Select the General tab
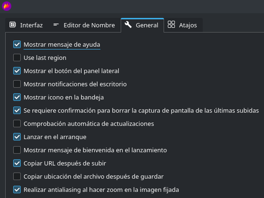Screen dimensions: 264x198 (142, 25)
